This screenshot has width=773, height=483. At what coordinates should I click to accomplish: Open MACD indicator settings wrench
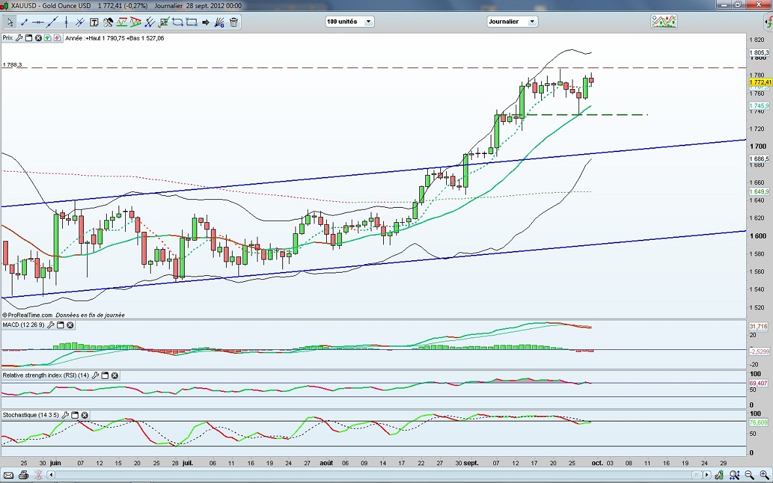tap(50, 325)
